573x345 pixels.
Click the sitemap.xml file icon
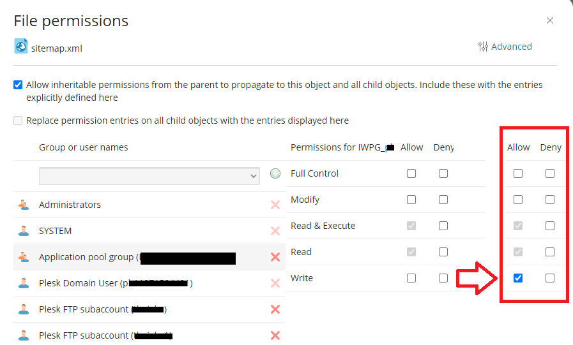click(x=21, y=47)
